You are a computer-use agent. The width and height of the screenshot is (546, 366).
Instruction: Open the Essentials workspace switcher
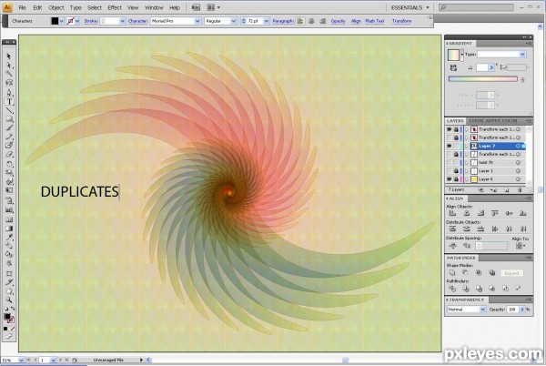[409, 7]
